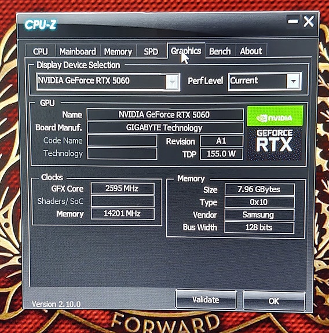The height and width of the screenshot is (333, 329).
Task: Click the NVIDIA logo badge
Action: tap(275, 116)
